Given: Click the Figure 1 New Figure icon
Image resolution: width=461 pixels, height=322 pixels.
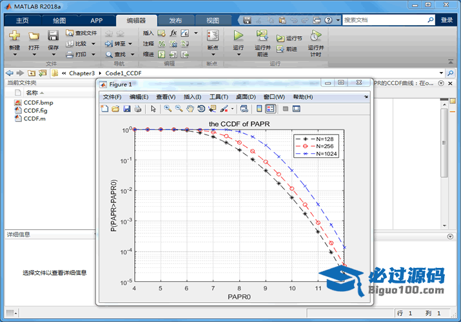Looking at the screenshot, I should 104,109.
